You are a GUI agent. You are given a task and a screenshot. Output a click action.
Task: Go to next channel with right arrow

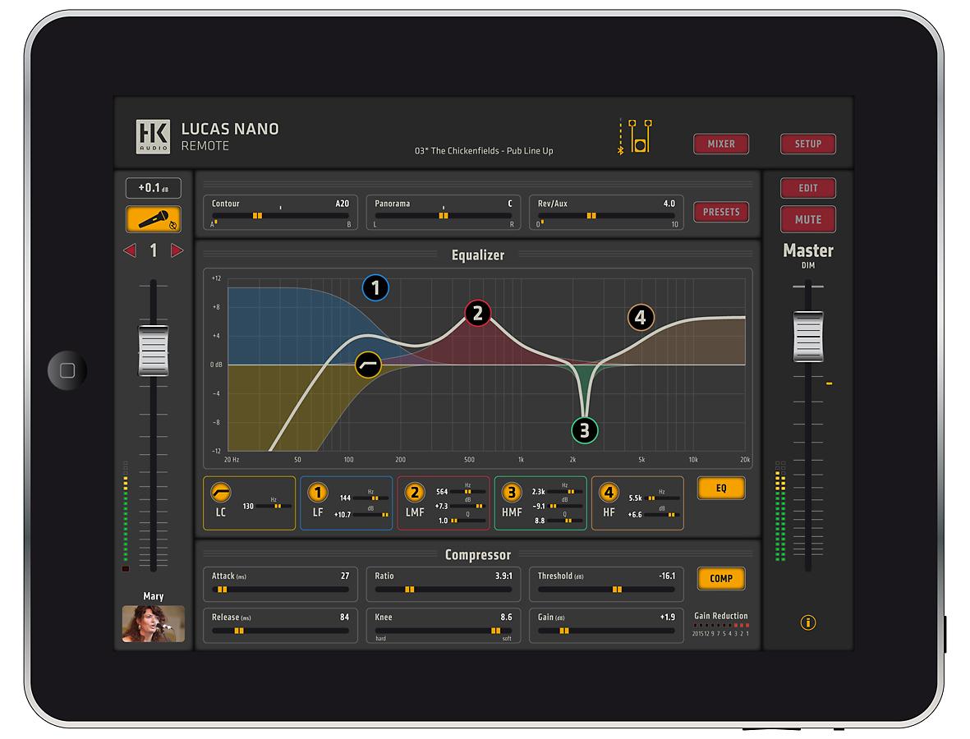coord(177,250)
